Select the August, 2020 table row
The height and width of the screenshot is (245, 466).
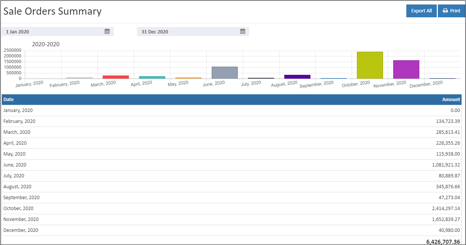click(231, 187)
